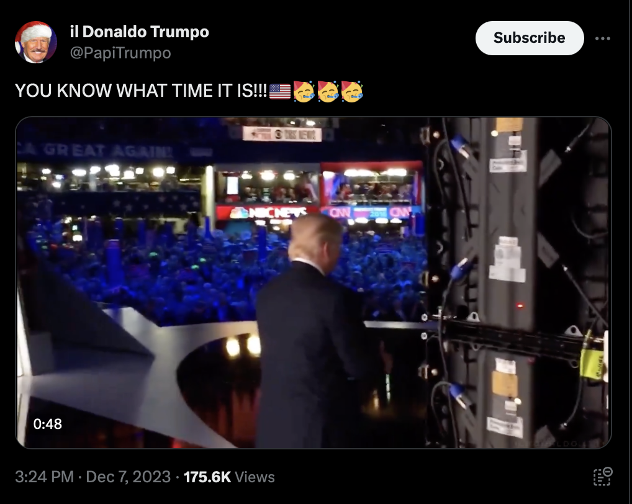Click the yellow tag on the equipment rig
Viewport: 632px width, 504px height.
(x=591, y=364)
